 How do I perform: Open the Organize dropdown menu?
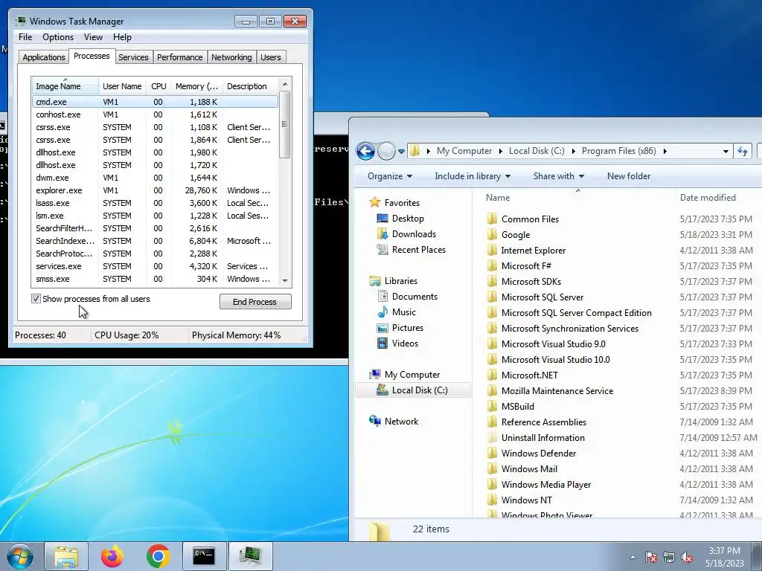click(390, 176)
